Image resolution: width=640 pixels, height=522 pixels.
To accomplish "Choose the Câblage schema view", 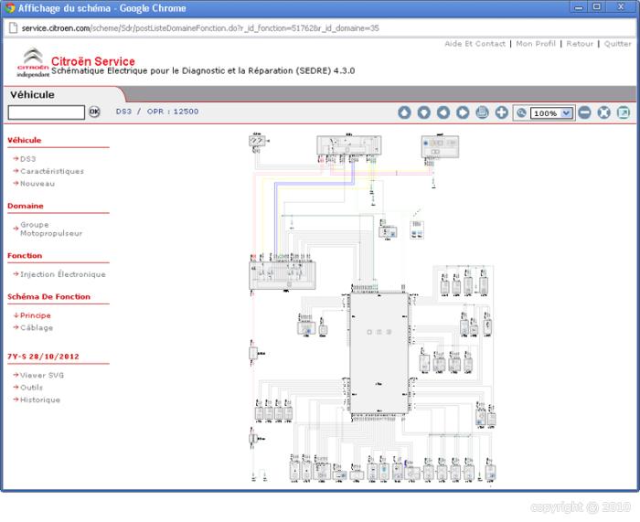I will click(37, 327).
